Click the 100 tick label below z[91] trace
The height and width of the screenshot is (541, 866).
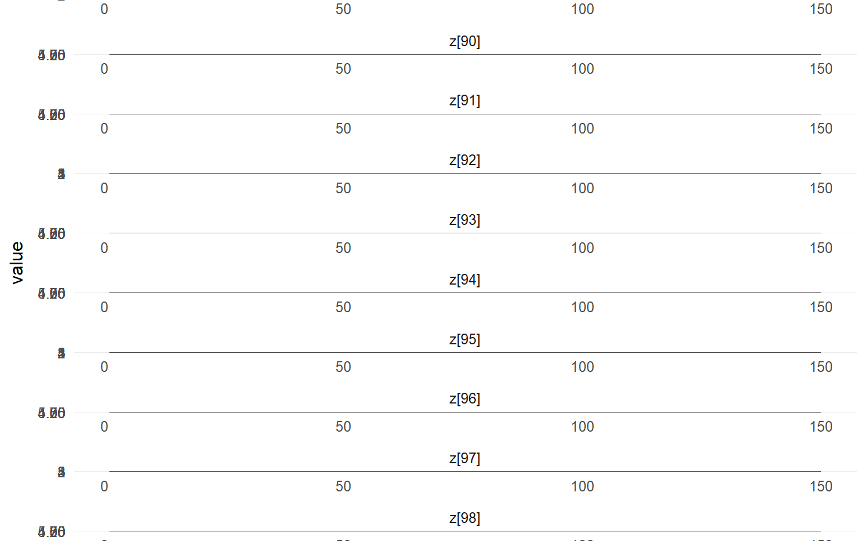point(582,129)
